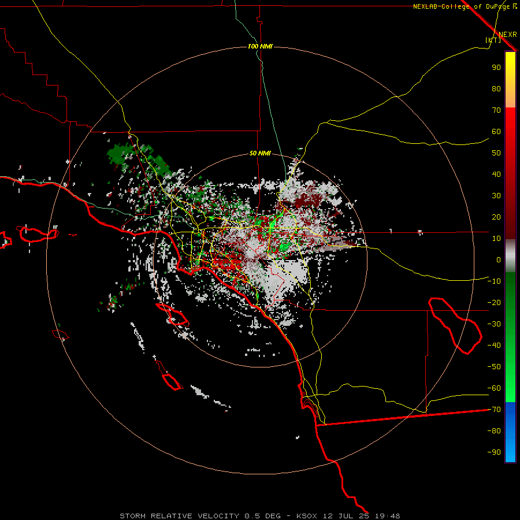
Task: Pick the bright red segment of the color bar
Action: coord(510,173)
